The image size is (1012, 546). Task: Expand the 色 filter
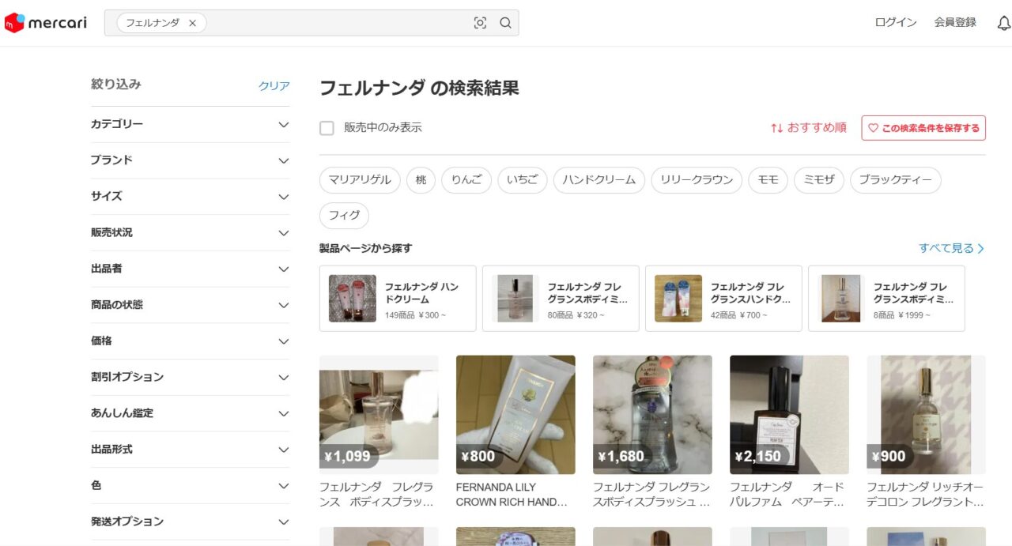(x=191, y=486)
